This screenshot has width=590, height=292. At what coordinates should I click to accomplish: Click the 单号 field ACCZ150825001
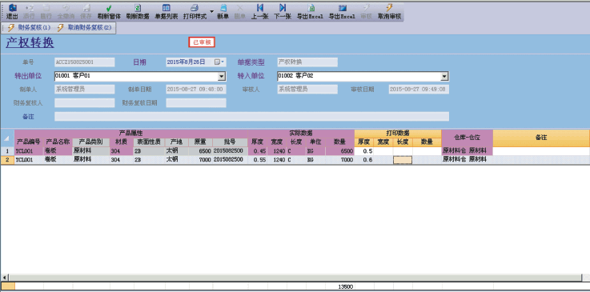click(85, 62)
